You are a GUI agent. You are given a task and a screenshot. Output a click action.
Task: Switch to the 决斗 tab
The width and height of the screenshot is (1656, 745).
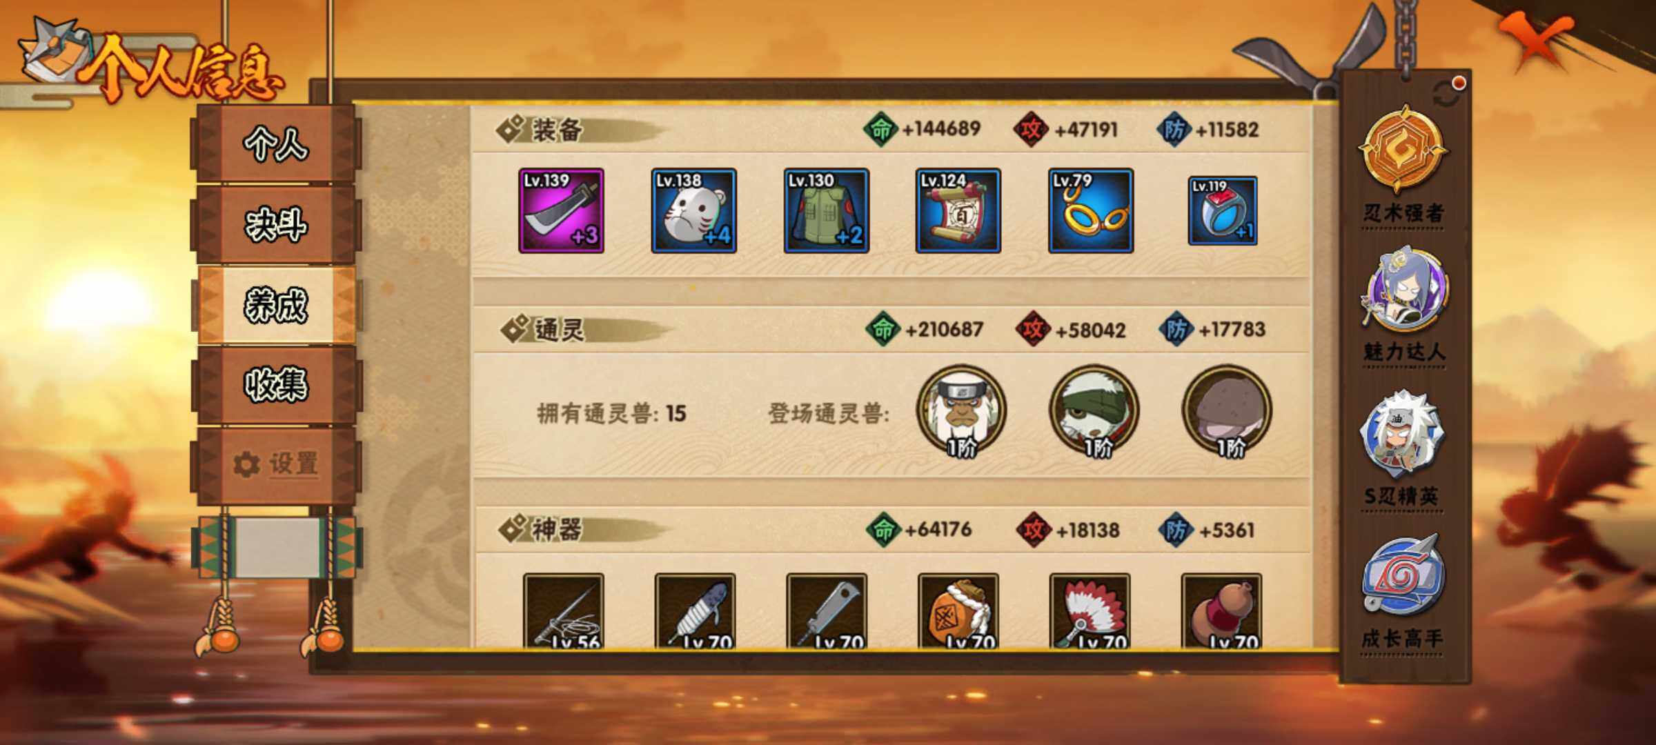click(x=276, y=225)
